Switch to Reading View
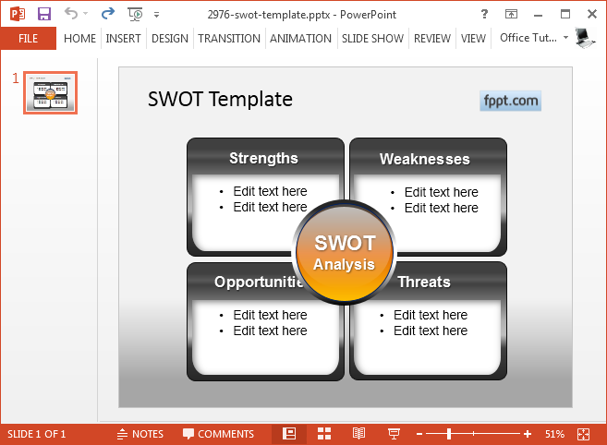 pos(358,434)
